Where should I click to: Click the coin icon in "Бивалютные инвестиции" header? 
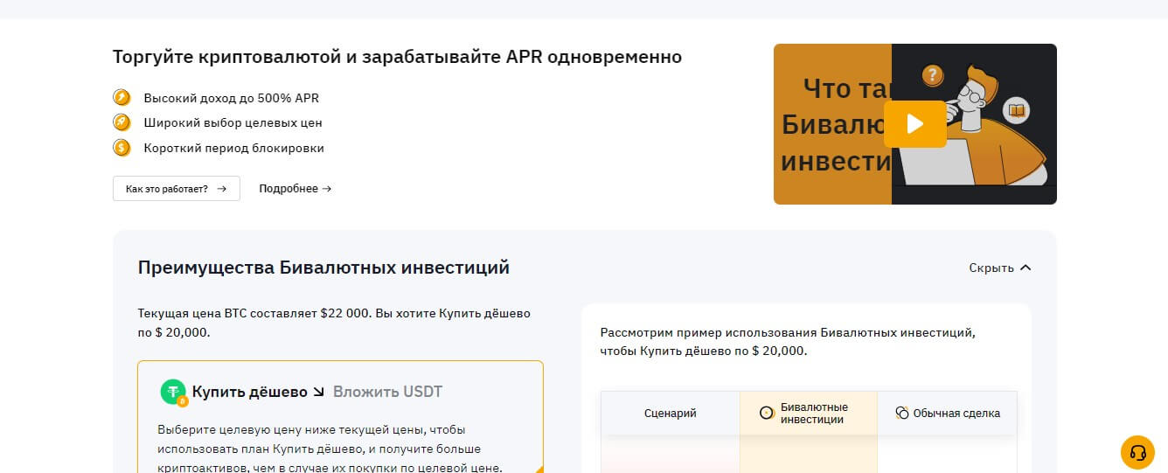click(767, 414)
